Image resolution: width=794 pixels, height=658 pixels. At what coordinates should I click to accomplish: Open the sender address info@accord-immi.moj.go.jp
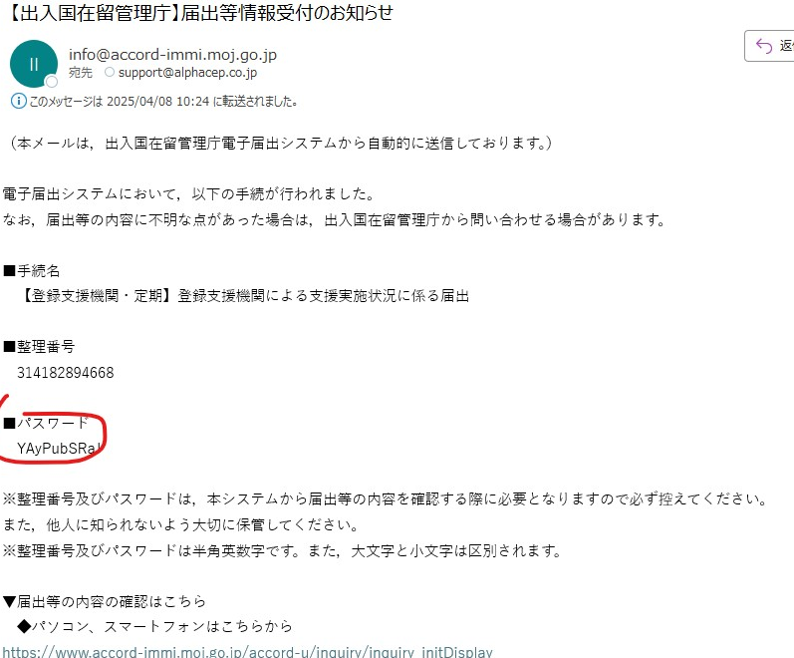[172, 54]
